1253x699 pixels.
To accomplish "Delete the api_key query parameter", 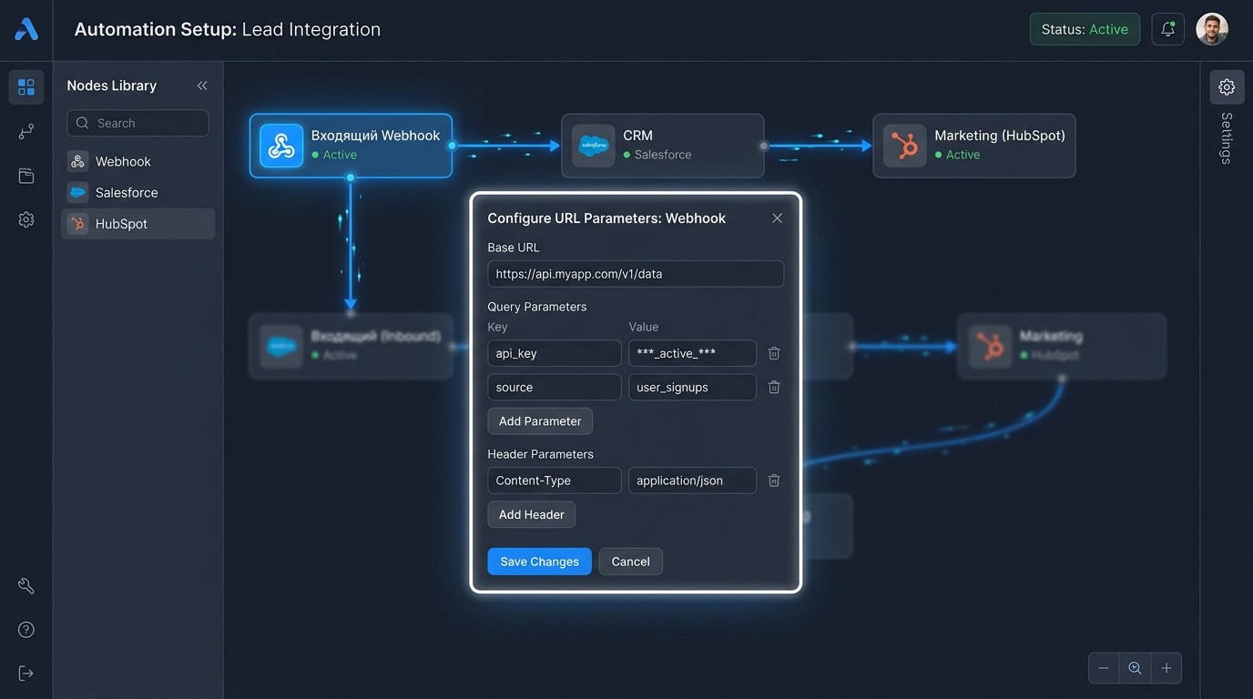I will [x=774, y=353].
